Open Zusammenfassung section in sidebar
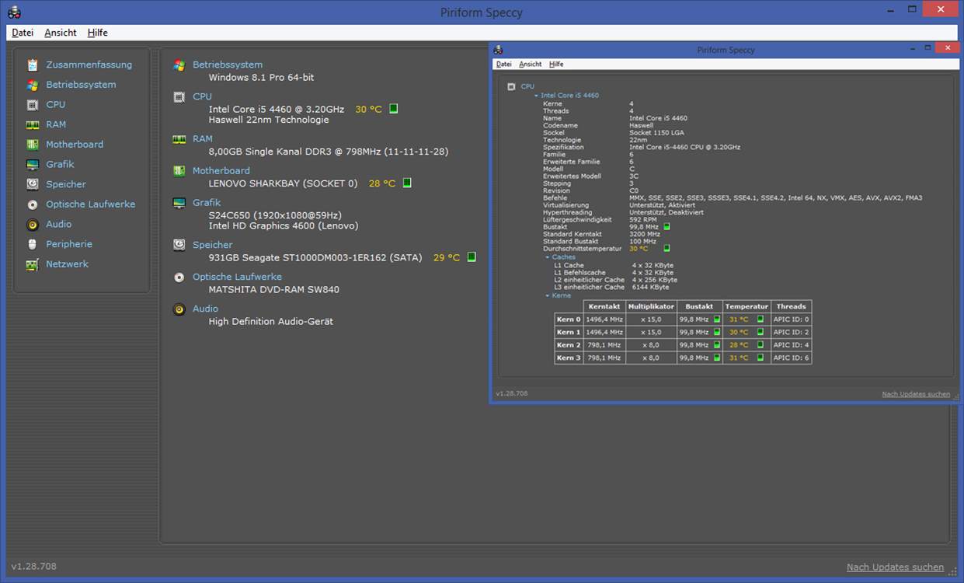This screenshot has width=964, height=583. [89, 65]
